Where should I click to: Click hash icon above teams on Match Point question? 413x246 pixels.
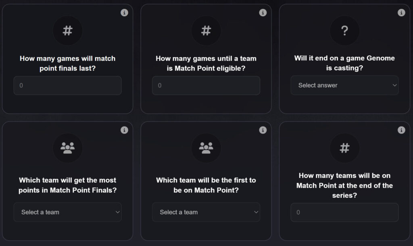pyautogui.click(x=344, y=148)
